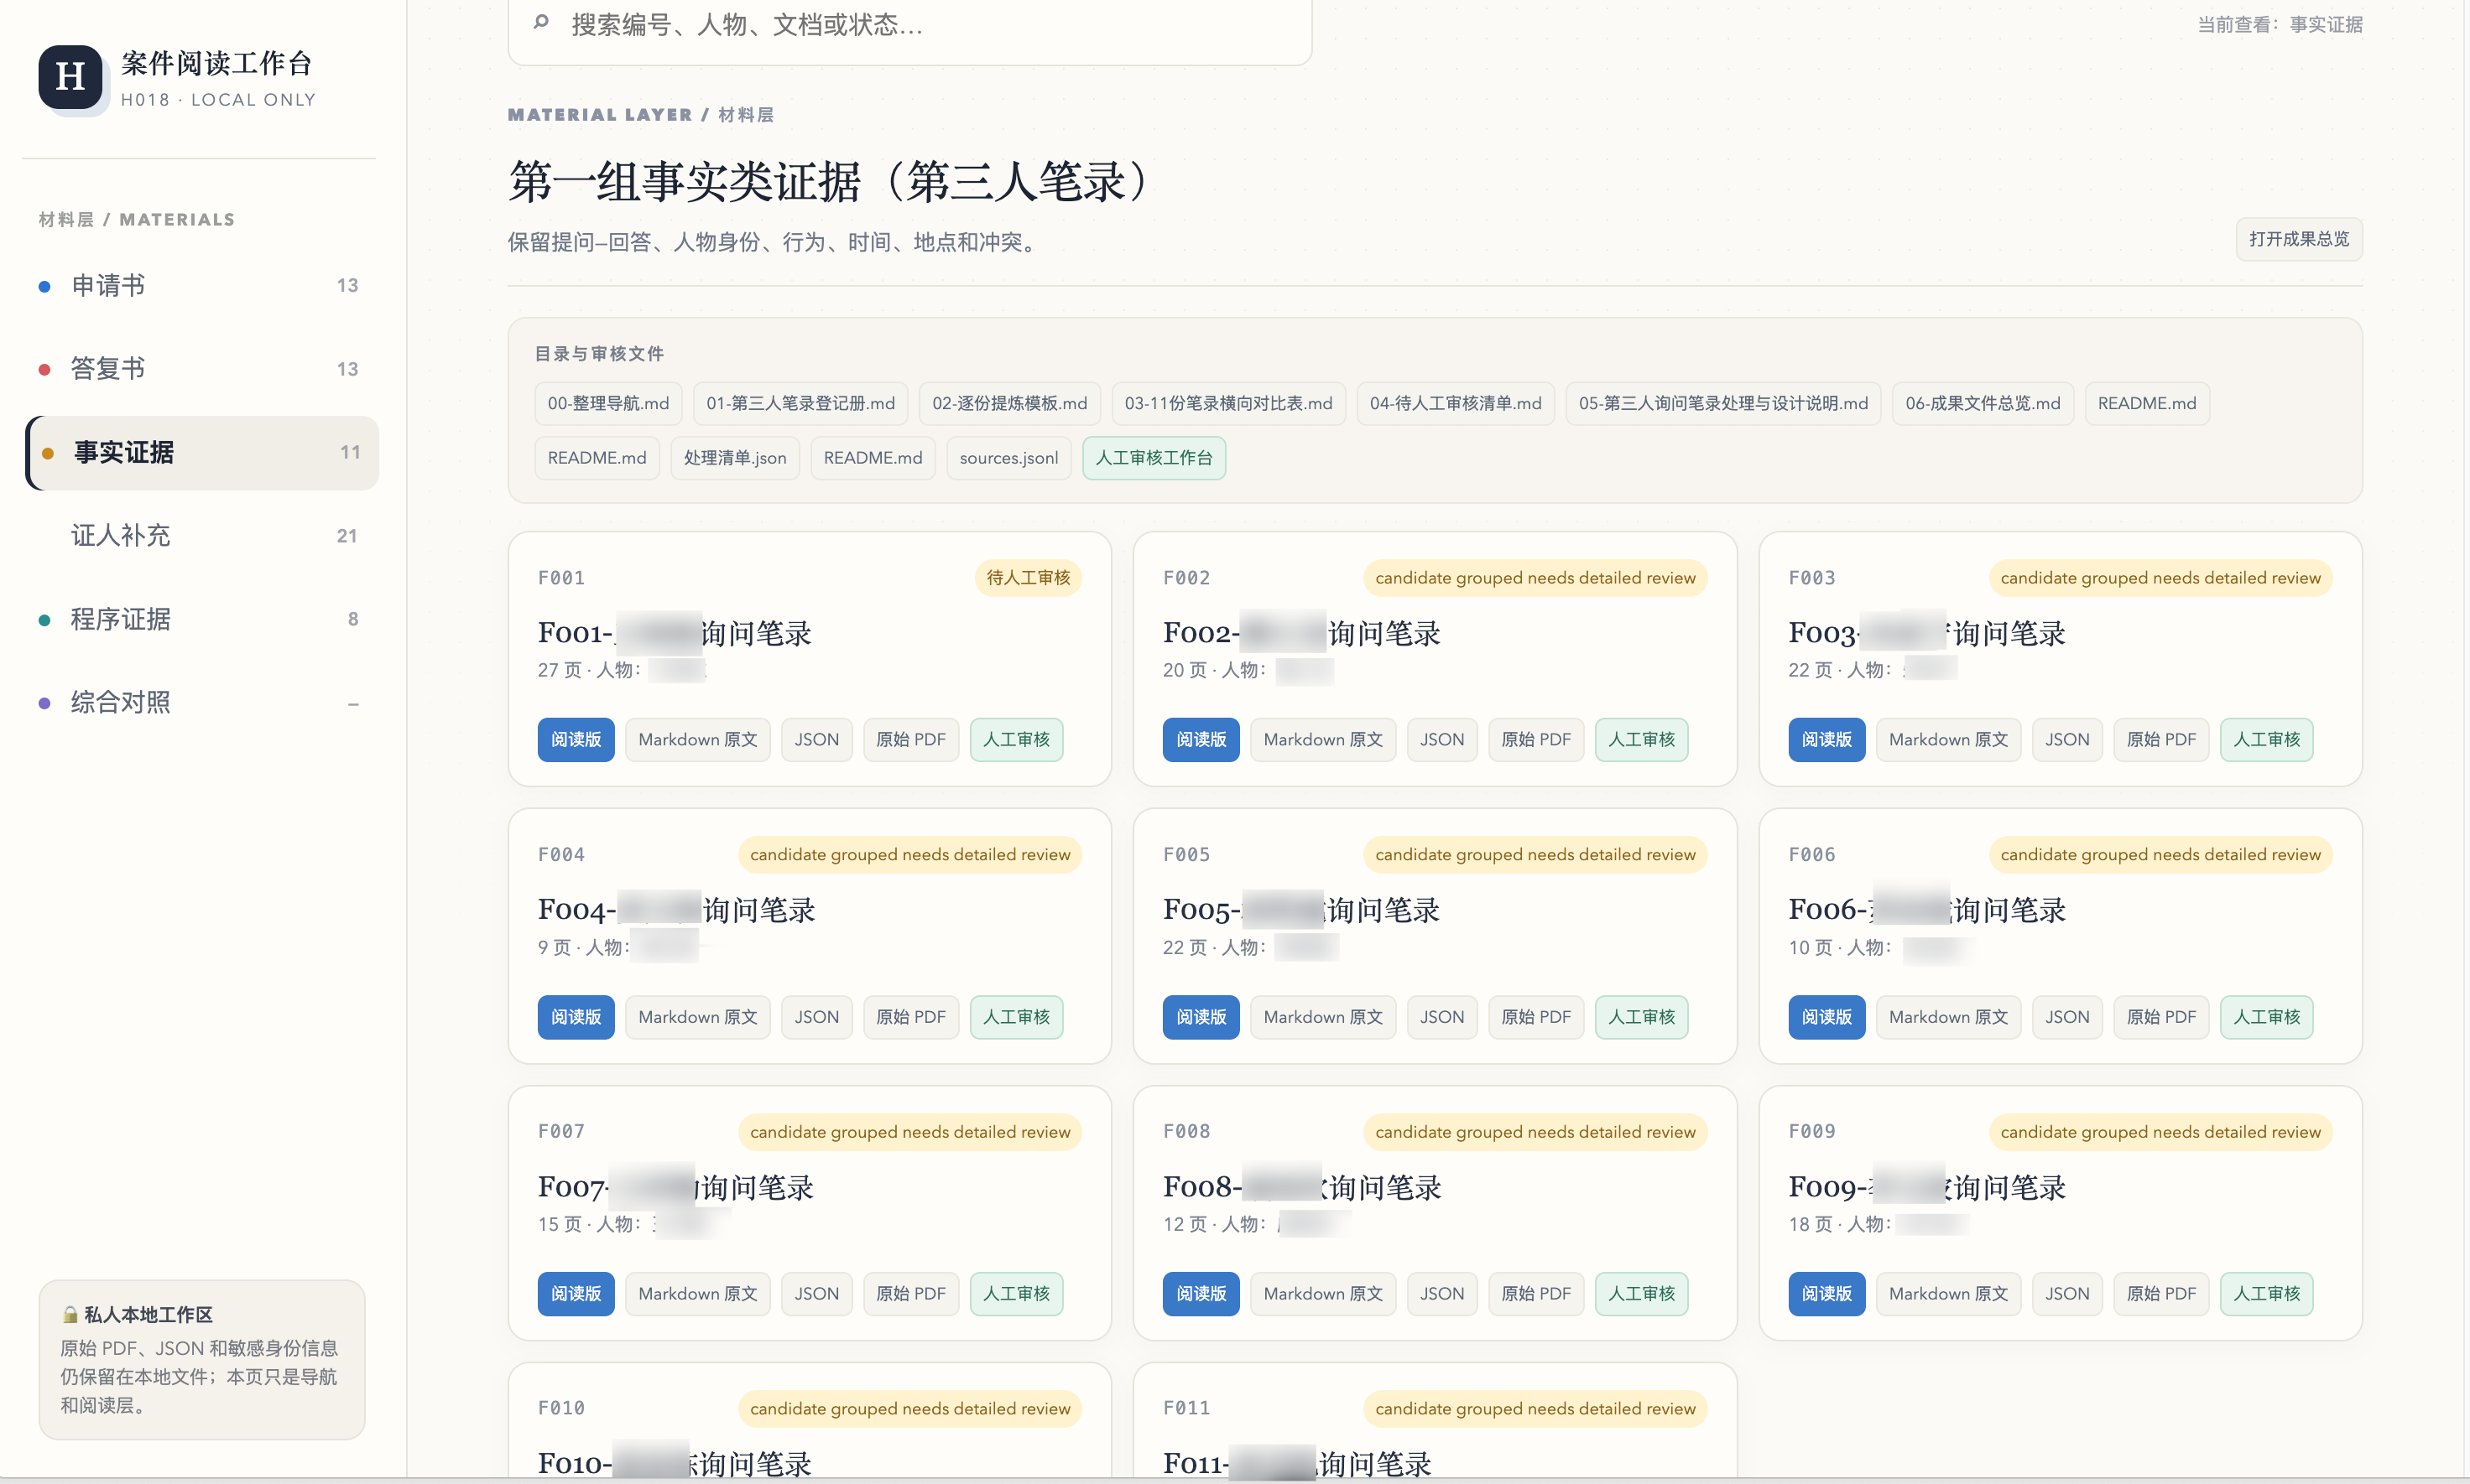
Task: Open 06-成果文件总览.md
Action: tap(1983, 404)
